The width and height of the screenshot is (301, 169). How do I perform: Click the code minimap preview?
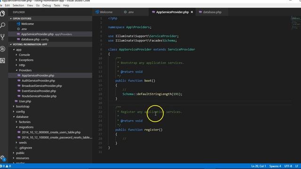[296, 23]
